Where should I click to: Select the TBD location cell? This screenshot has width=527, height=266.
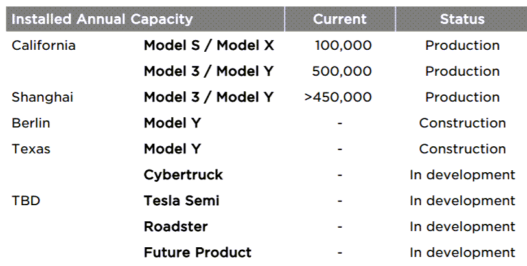[x=26, y=201]
